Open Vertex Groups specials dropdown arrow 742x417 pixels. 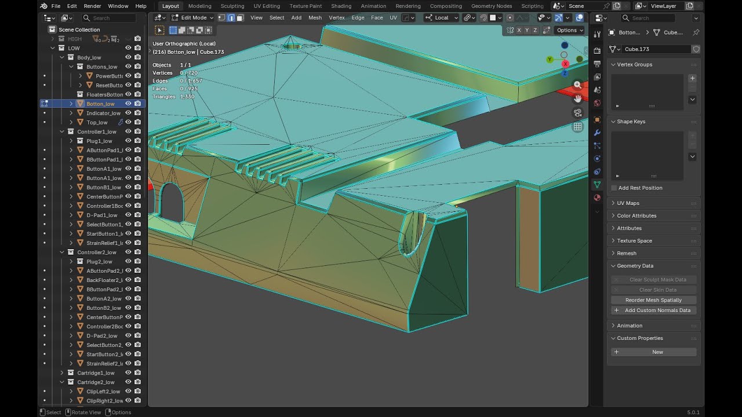(x=692, y=100)
